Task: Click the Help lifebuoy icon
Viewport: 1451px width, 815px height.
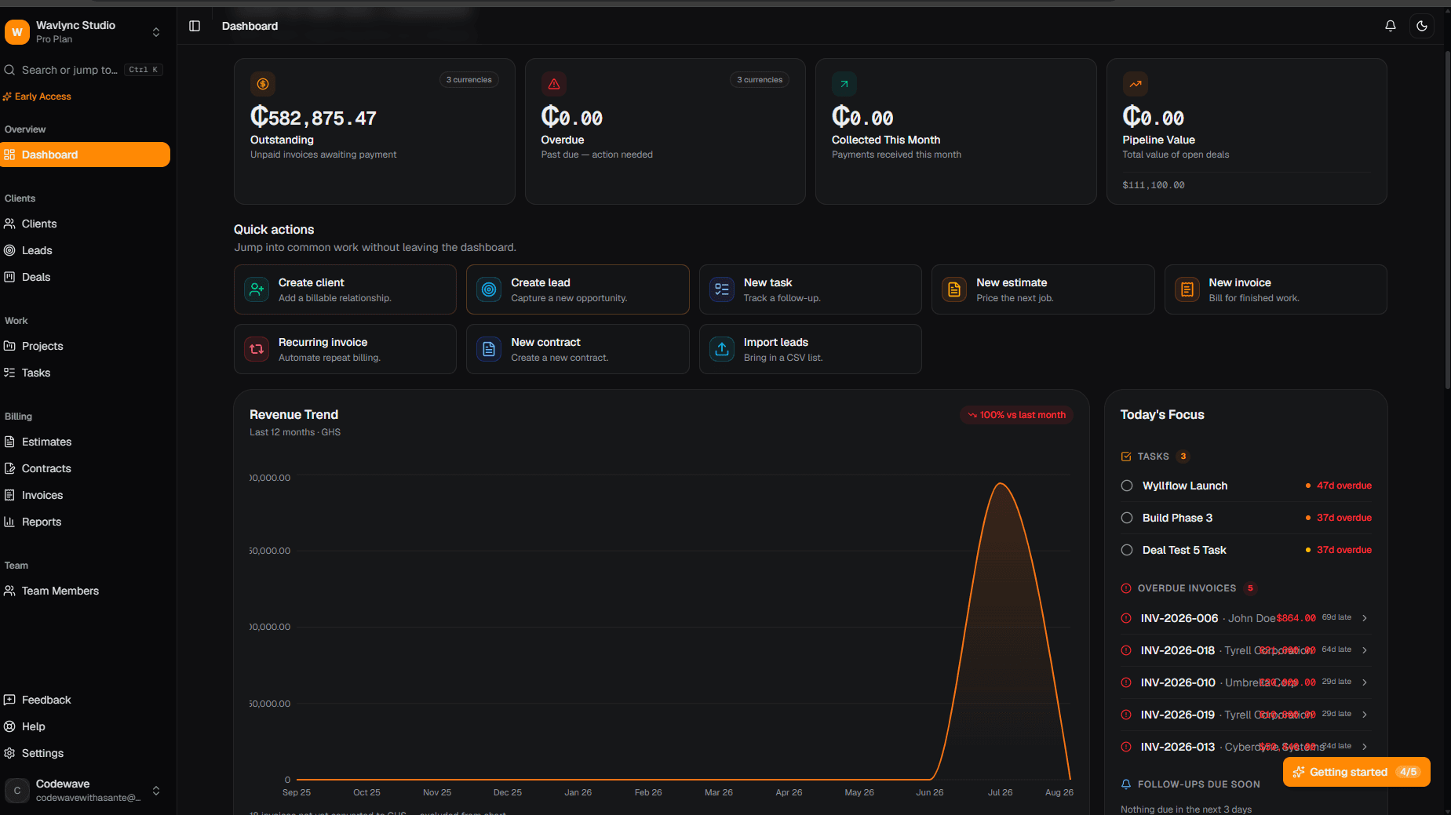Action: coord(9,726)
